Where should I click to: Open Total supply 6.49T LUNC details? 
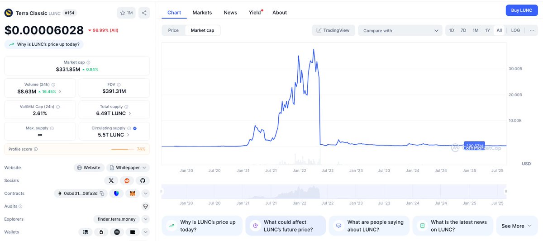click(114, 113)
